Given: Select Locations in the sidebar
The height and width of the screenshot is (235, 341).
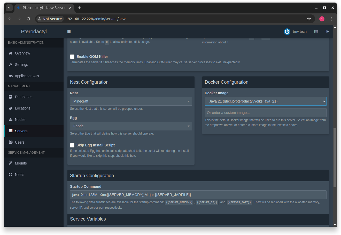Looking at the screenshot, I should 22,108.
